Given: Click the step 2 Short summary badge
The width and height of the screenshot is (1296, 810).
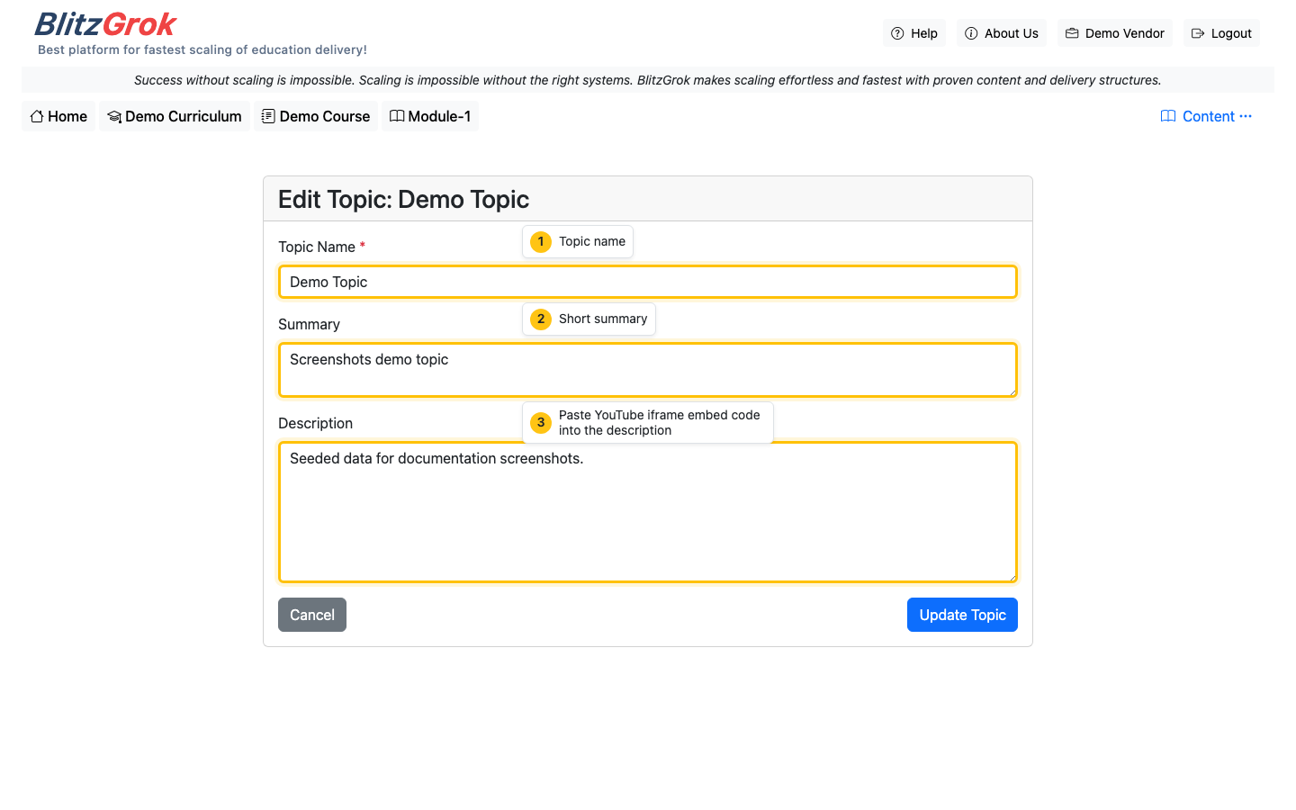Looking at the screenshot, I should 589,319.
